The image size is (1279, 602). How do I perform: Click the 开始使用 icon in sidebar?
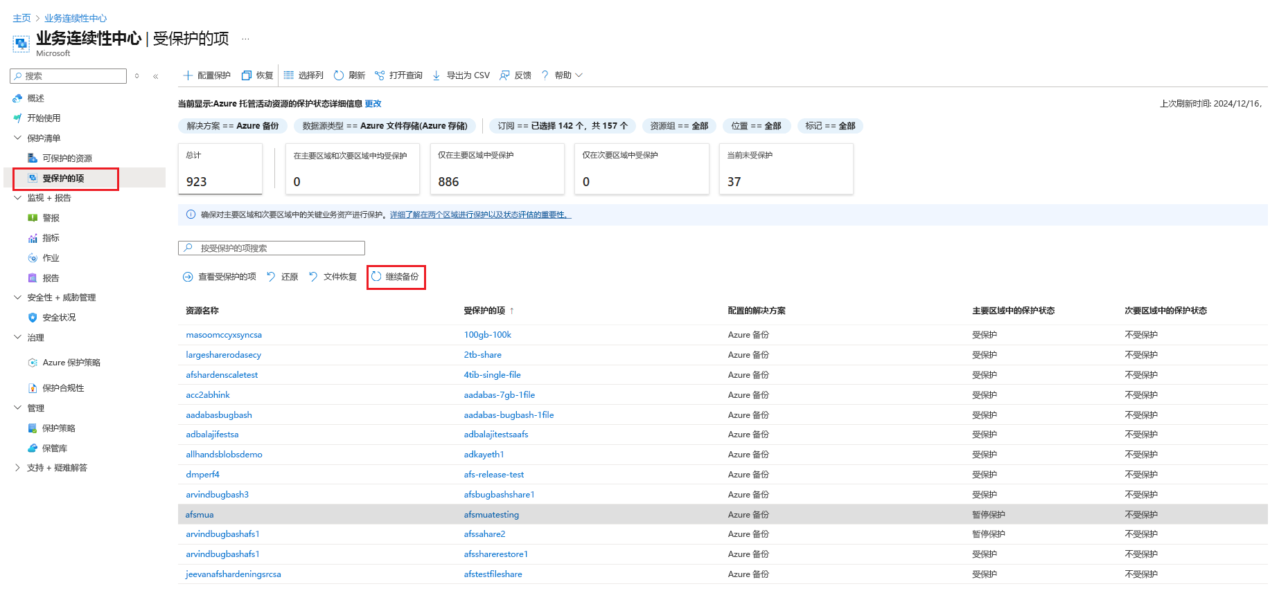(17, 118)
